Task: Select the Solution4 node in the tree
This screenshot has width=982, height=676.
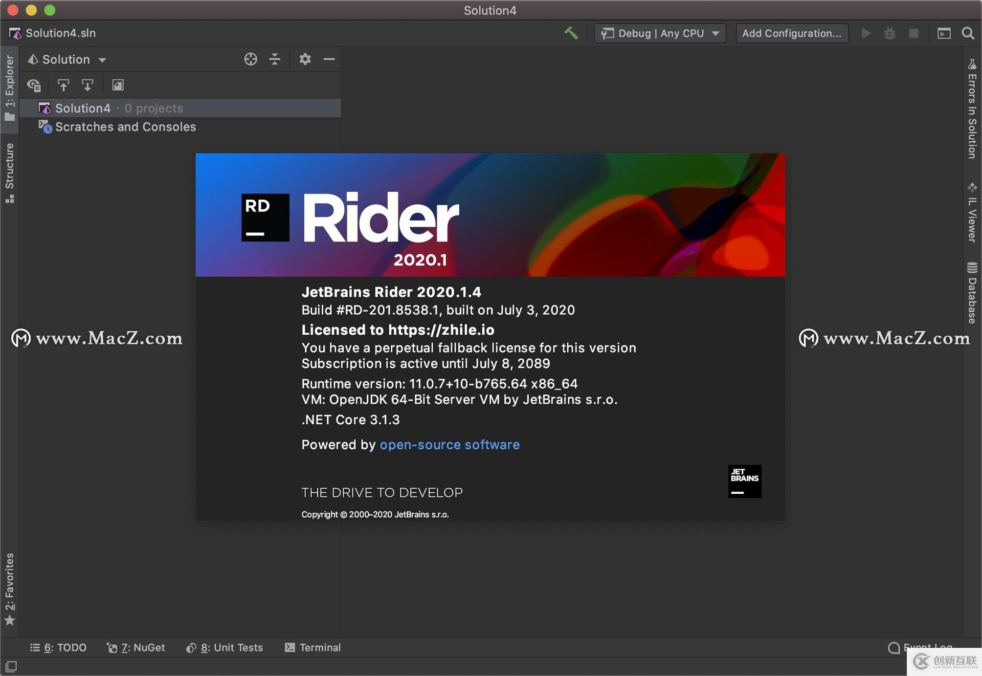Action: pyautogui.click(x=83, y=108)
